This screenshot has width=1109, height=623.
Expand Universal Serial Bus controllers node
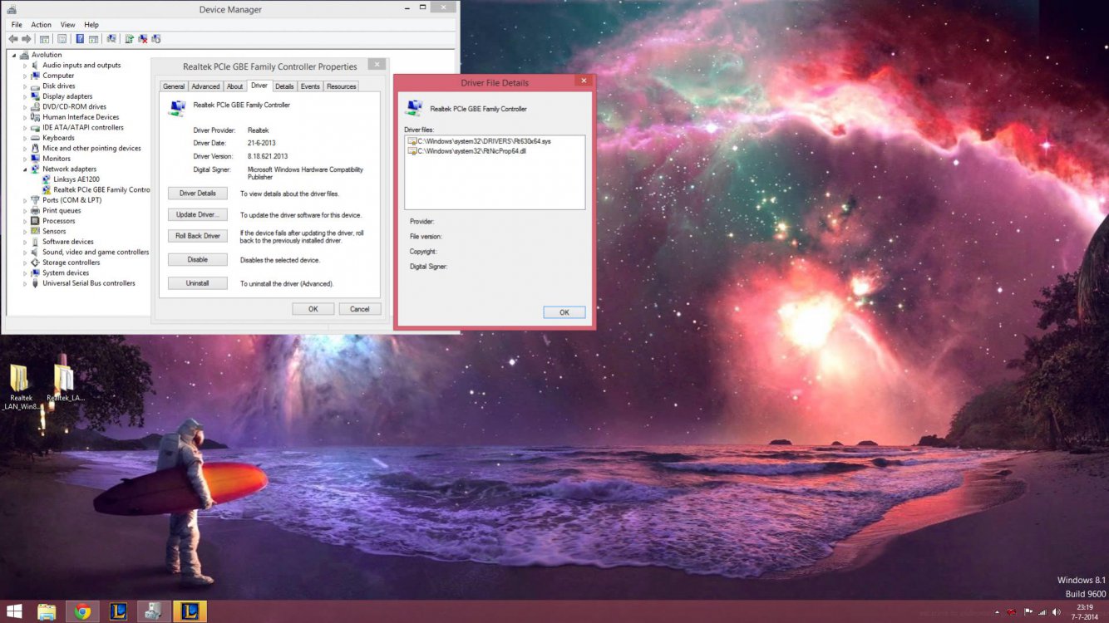25,283
